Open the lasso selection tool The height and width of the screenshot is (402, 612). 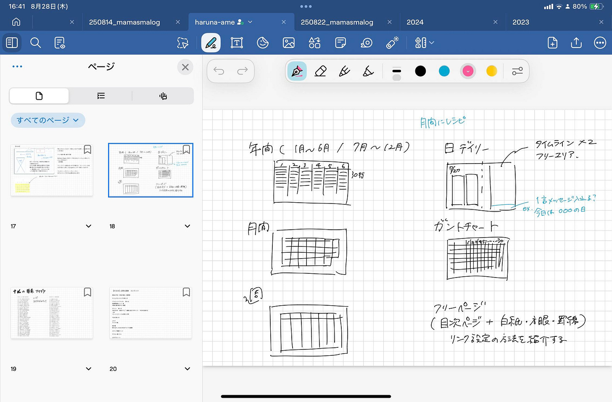point(183,43)
